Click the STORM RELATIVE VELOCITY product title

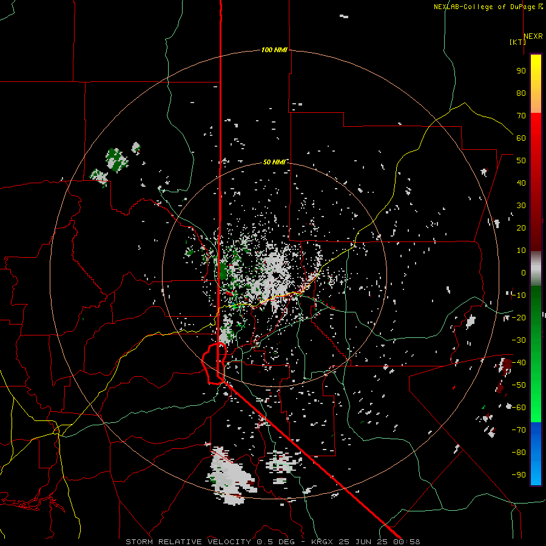(x=188, y=542)
